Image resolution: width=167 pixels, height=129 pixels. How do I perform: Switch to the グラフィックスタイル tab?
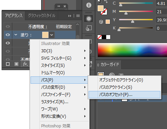[x=42, y=16]
